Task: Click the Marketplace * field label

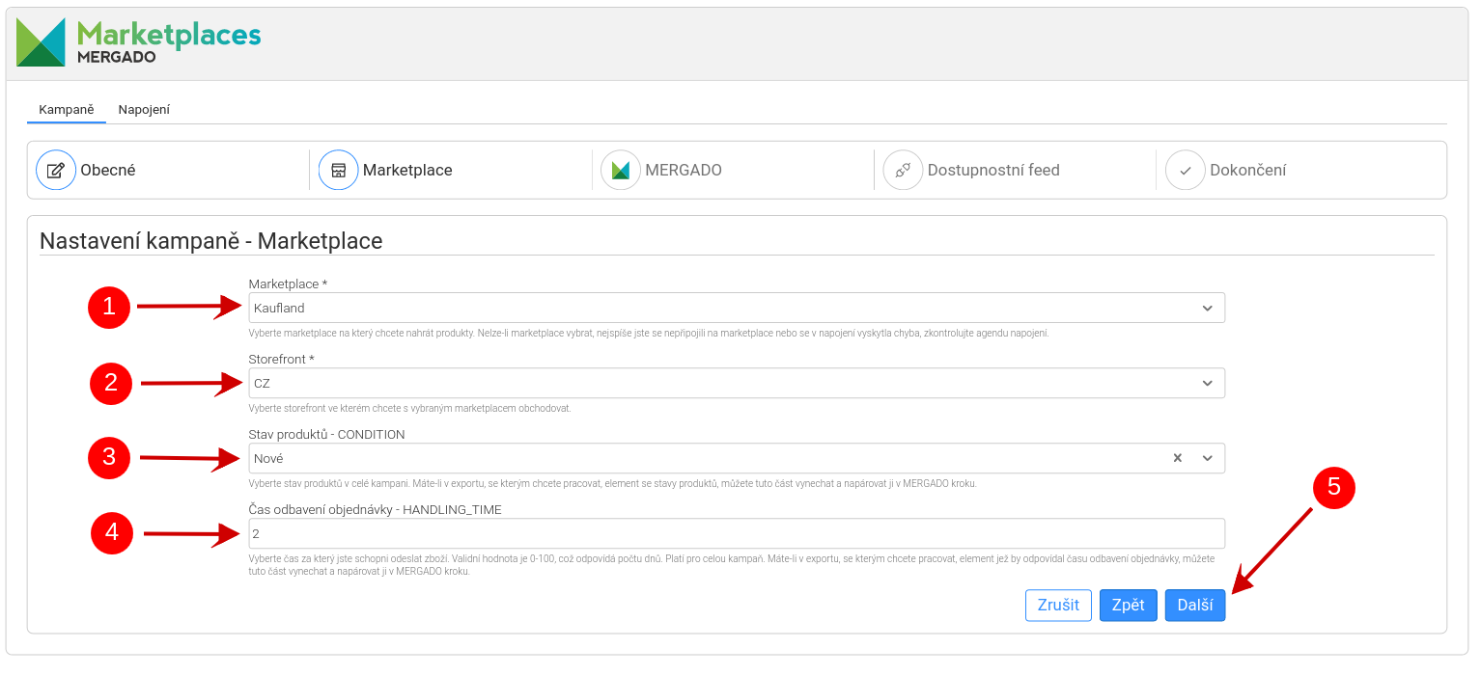Action: [288, 283]
